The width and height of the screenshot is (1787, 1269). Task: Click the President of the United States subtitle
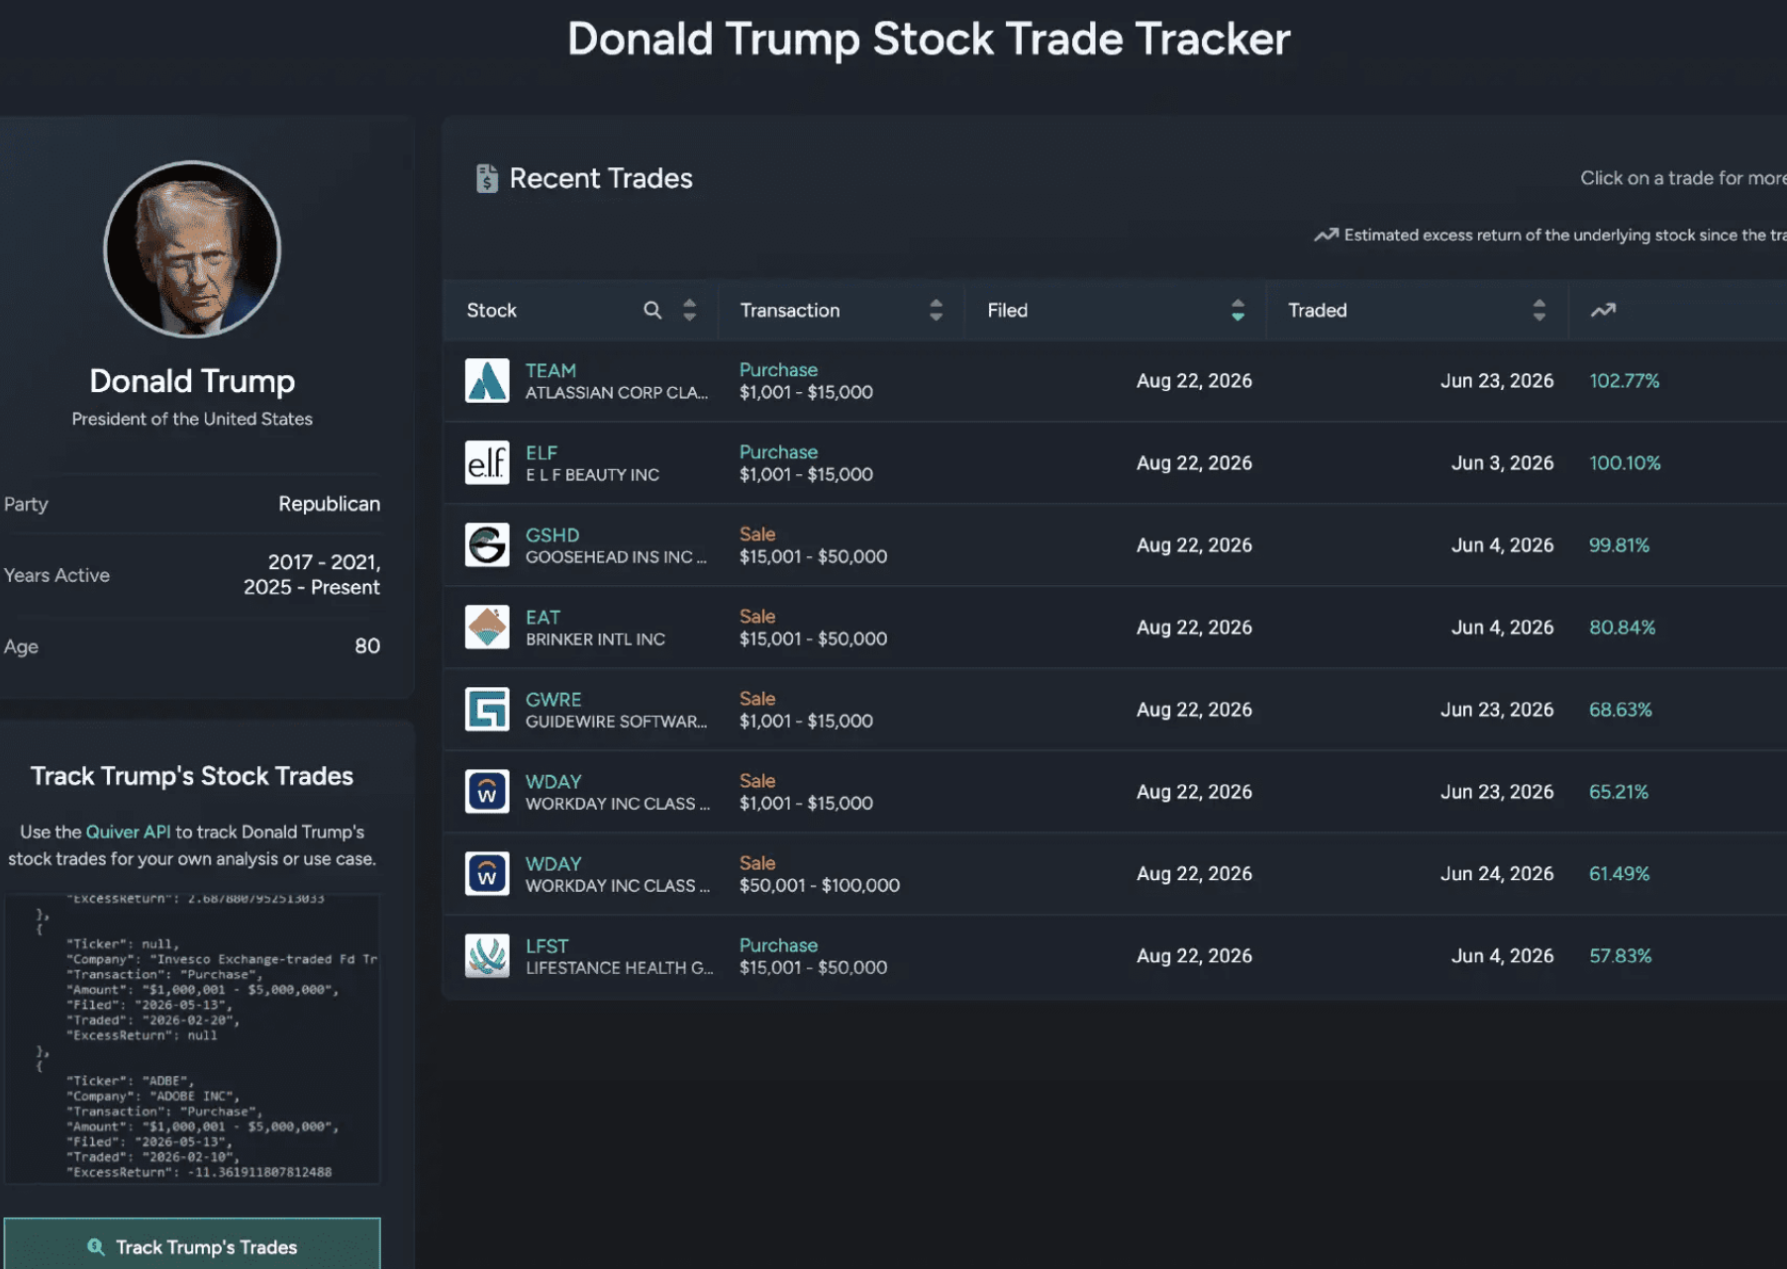point(192,419)
